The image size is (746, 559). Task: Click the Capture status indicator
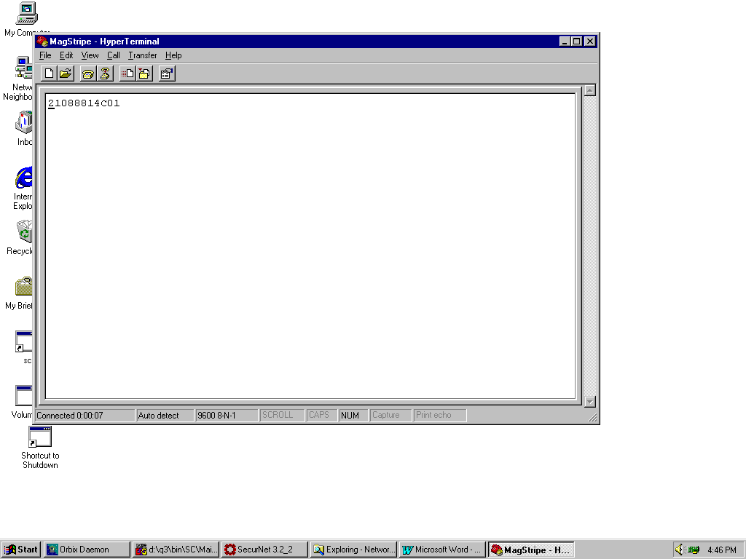tap(390, 416)
